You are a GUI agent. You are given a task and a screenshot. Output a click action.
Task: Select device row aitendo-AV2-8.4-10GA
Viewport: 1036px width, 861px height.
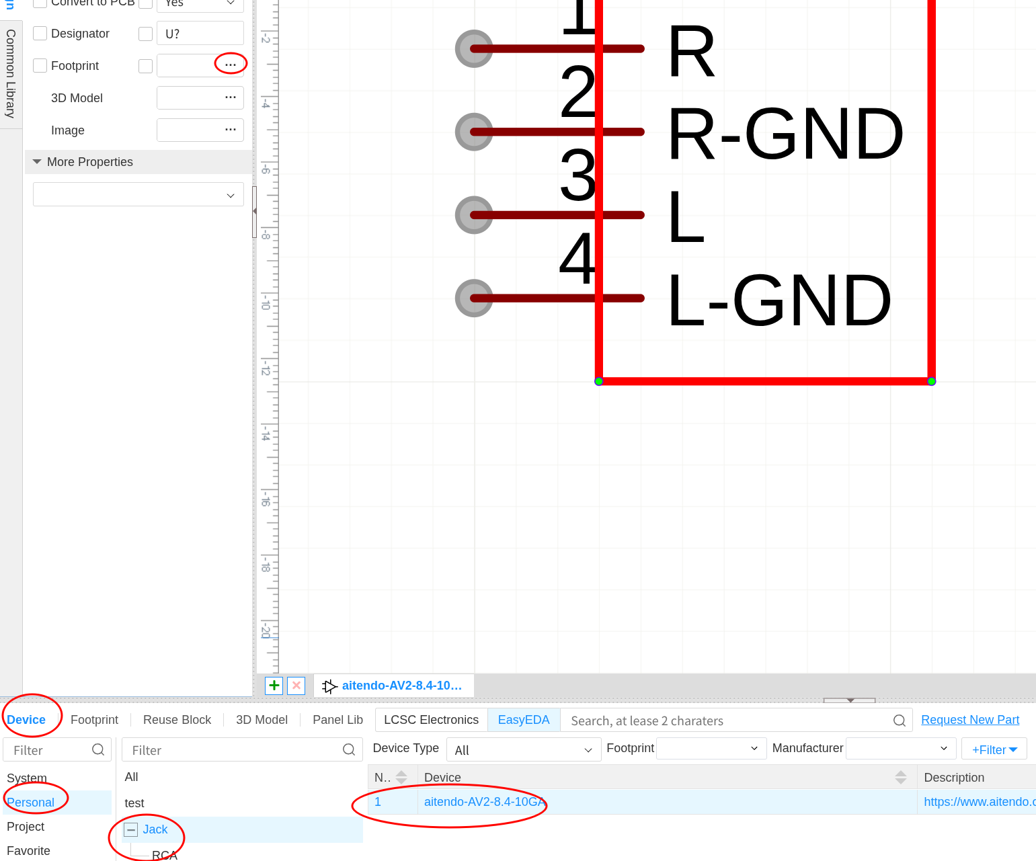[702, 802]
